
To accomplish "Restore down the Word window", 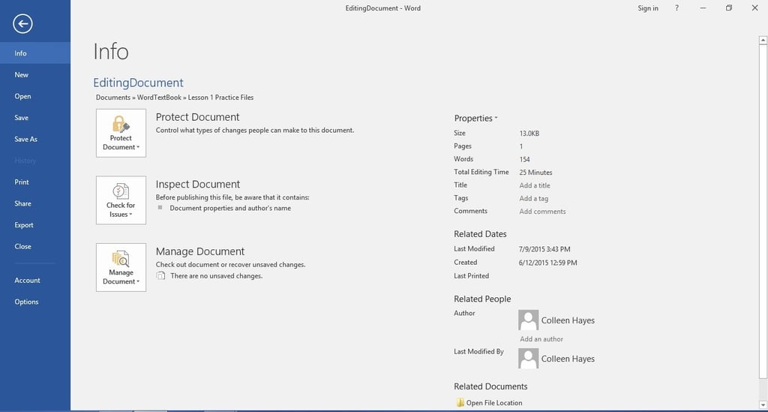I will tap(729, 8).
